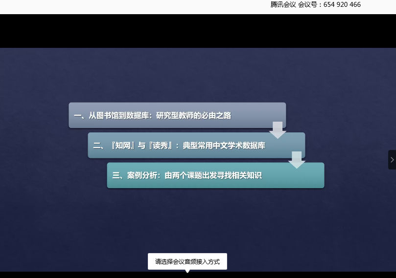Viewport: 396px width, 278px height.
Task: Click the 腾讯会议 title text
Action: coord(283,4)
